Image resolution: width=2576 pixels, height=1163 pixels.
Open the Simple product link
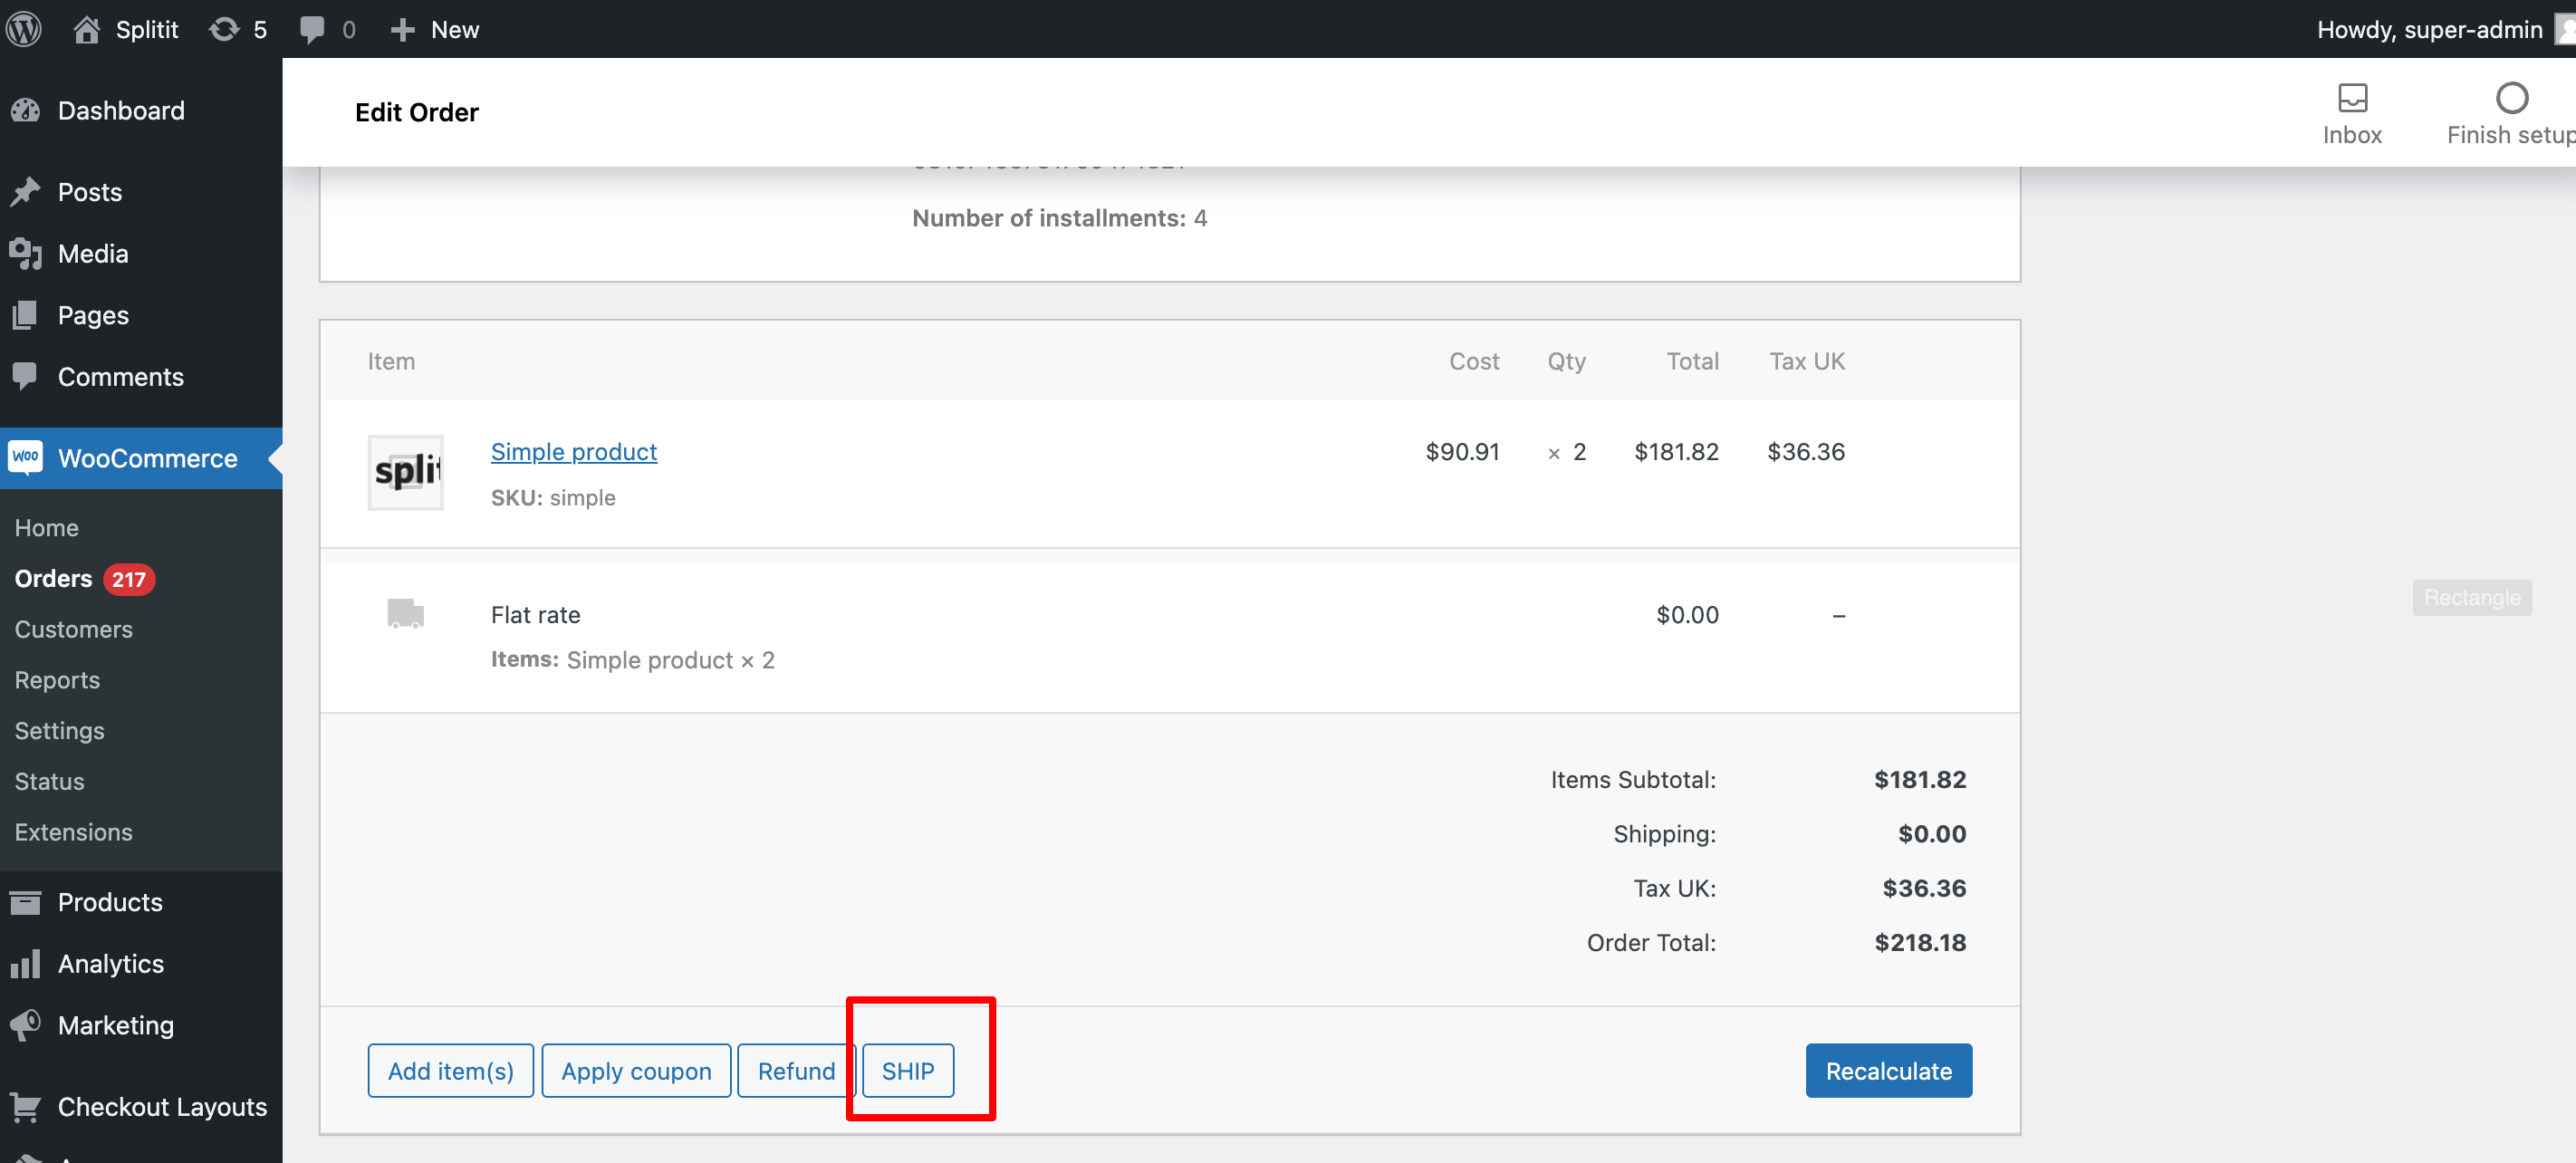[574, 452]
